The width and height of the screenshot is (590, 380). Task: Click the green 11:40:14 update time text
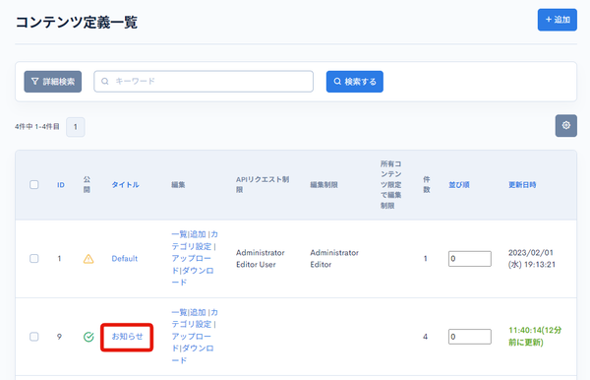pos(535,336)
